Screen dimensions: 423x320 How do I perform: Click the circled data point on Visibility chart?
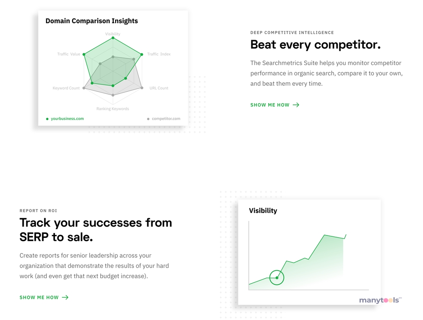pyautogui.click(x=277, y=278)
